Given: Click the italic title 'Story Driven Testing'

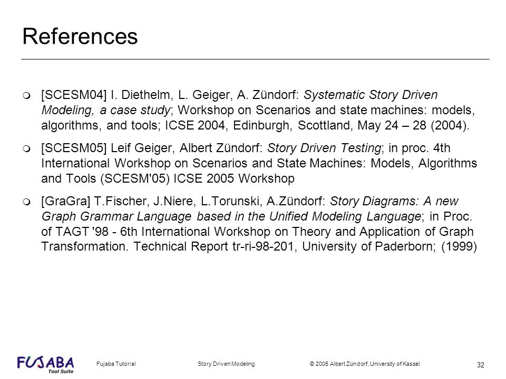Looking at the screenshot, I should pyautogui.click(x=324, y=148).
